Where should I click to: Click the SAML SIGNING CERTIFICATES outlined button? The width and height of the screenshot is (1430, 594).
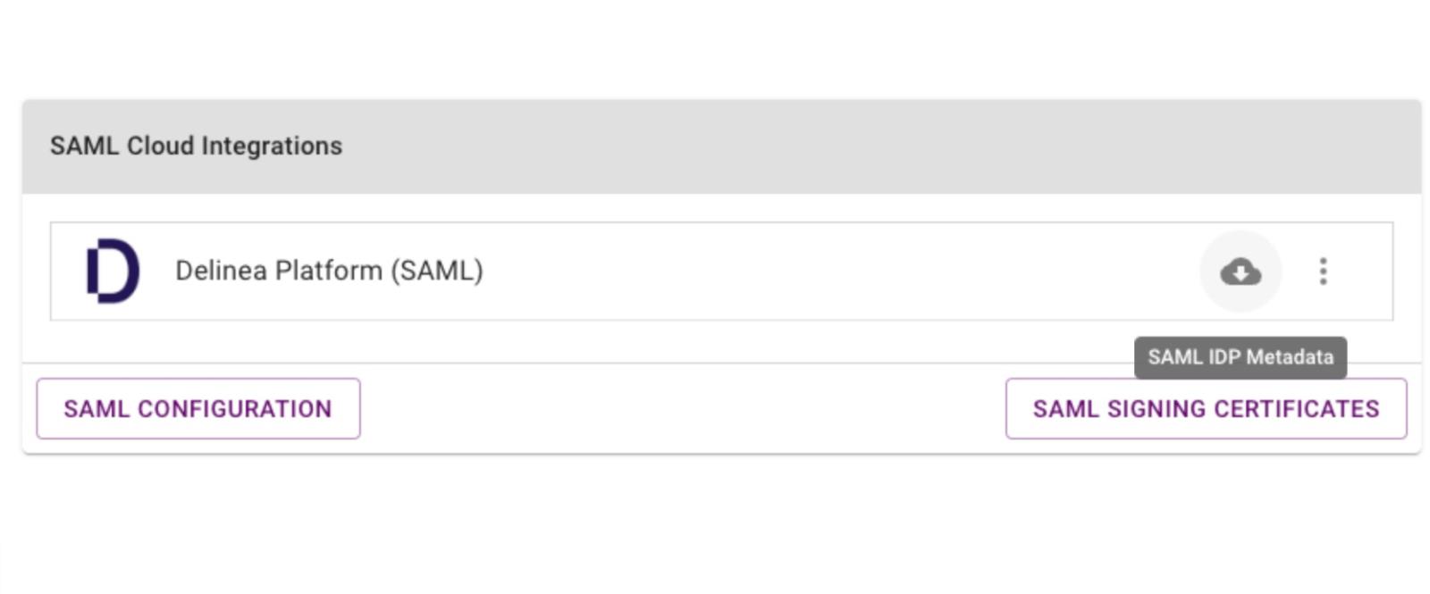click(1205, 408)
